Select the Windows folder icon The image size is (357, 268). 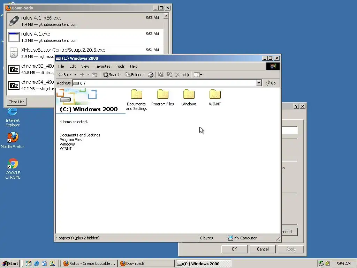pyautogui.click(x=189, y=94)
